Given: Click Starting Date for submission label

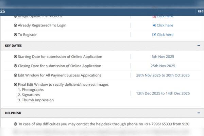Looking at the screenshot, I should 60,57.
